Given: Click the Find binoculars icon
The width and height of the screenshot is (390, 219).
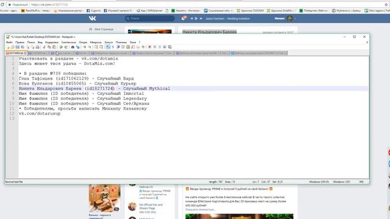Looking at the screenshot, I should coord(73,47).
